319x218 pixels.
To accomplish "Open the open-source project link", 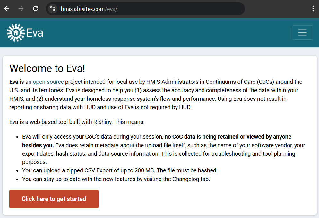I will 48,82.
